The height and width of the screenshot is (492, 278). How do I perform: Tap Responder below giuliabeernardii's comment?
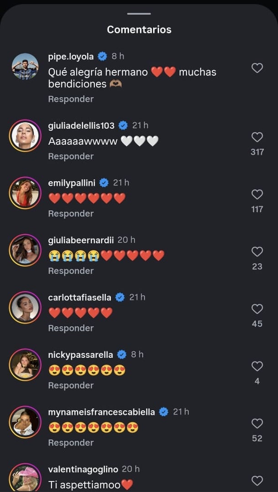pos(71,271)
